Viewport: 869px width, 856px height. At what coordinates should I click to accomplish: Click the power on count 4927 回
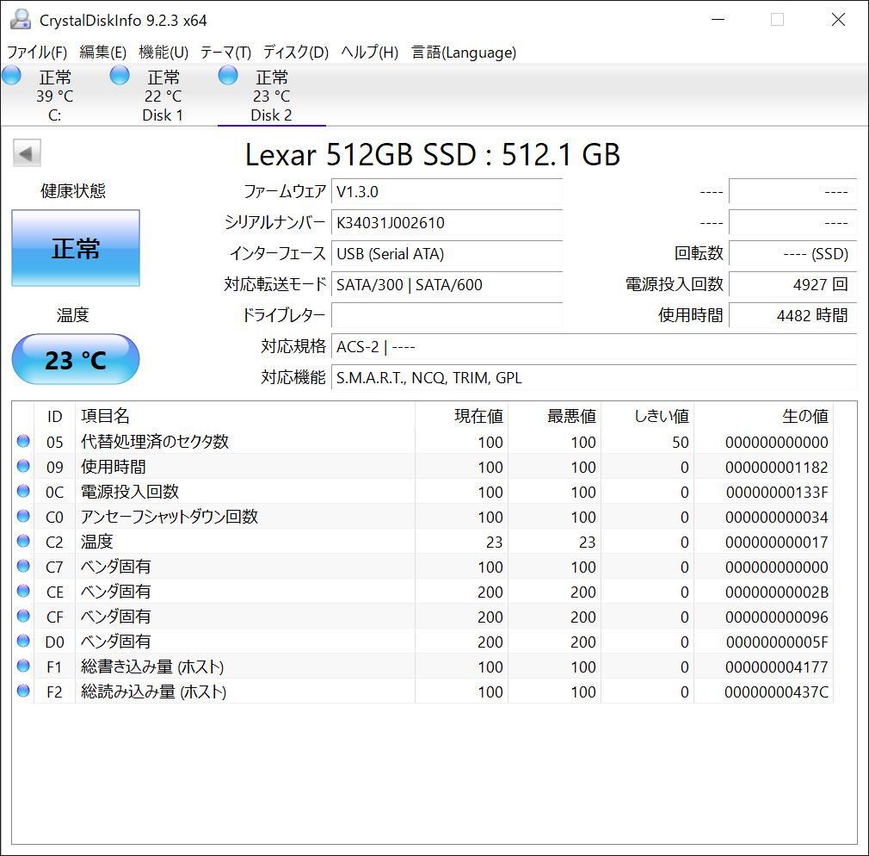tap(793, 284)
